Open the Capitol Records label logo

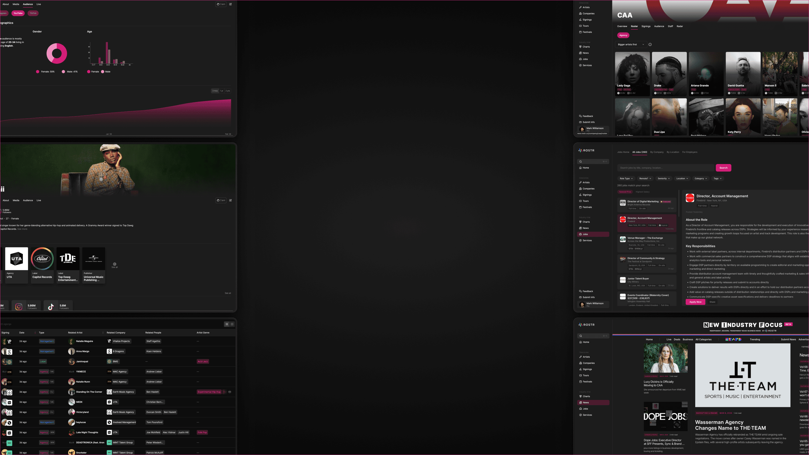pos(42,259)
